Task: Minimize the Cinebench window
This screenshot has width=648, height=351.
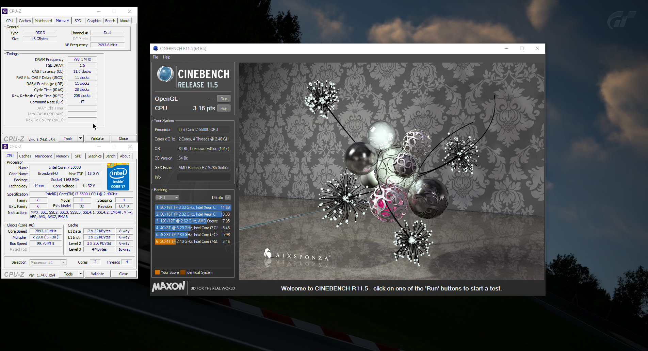Action: click(x=506, y=48)
